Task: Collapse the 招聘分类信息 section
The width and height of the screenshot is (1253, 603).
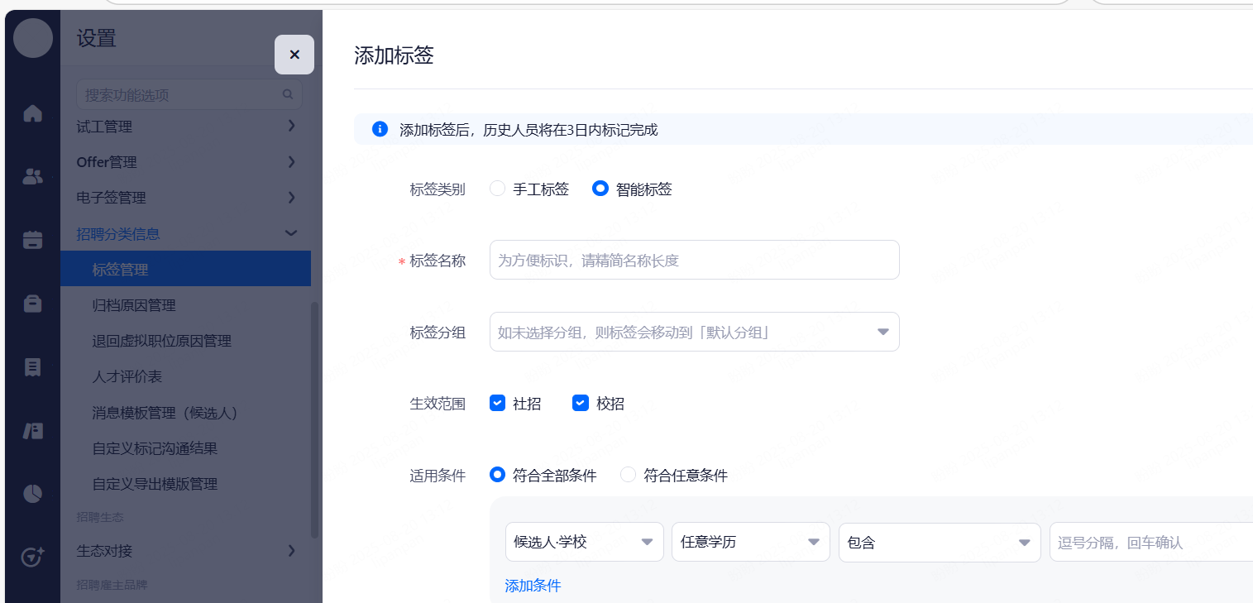Action: (291, 234)
